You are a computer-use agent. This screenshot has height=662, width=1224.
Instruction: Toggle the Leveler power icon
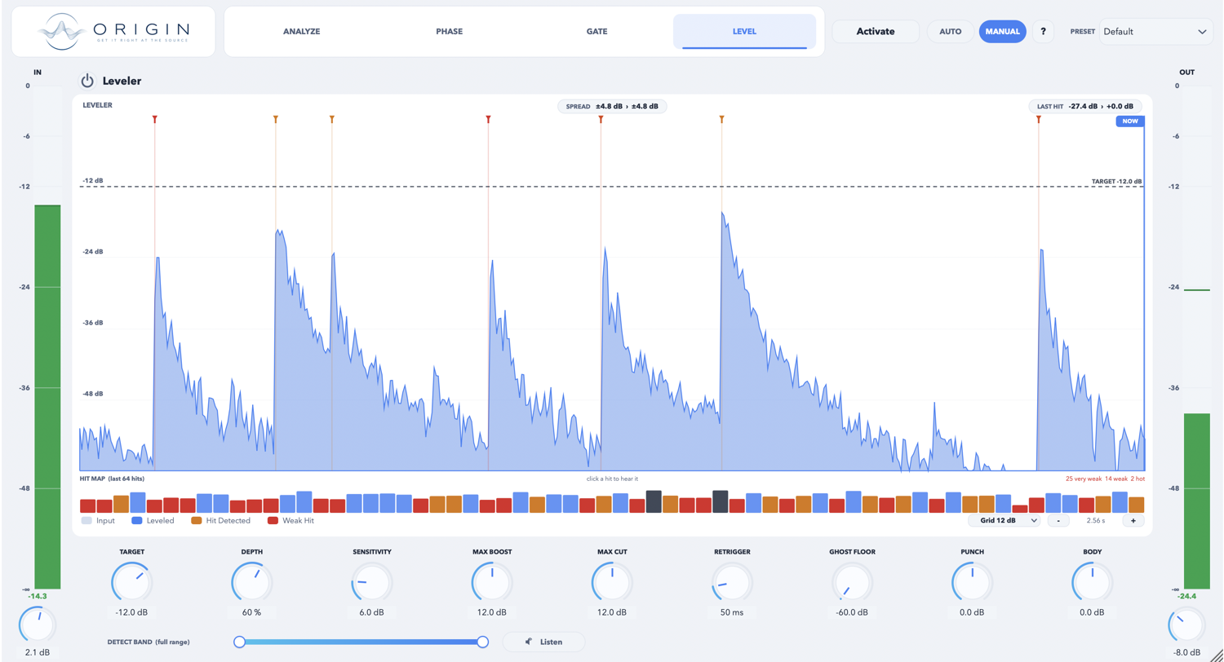[x=87, y=82]
